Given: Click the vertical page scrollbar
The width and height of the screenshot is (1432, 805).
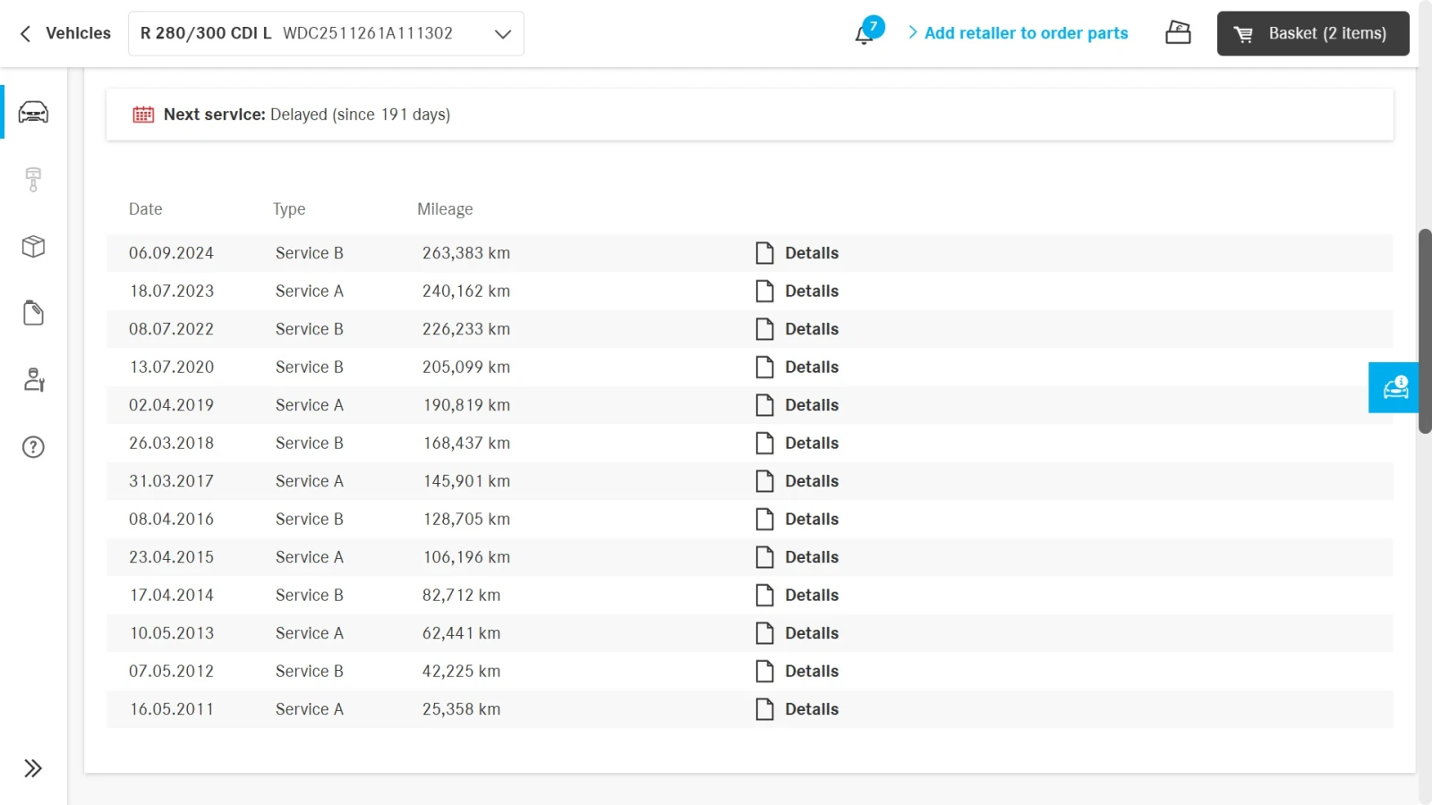Looking at the screenshot, I should click(x=1425, y=331).
